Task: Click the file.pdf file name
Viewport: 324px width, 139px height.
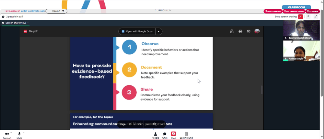Action: pos(33,31)
